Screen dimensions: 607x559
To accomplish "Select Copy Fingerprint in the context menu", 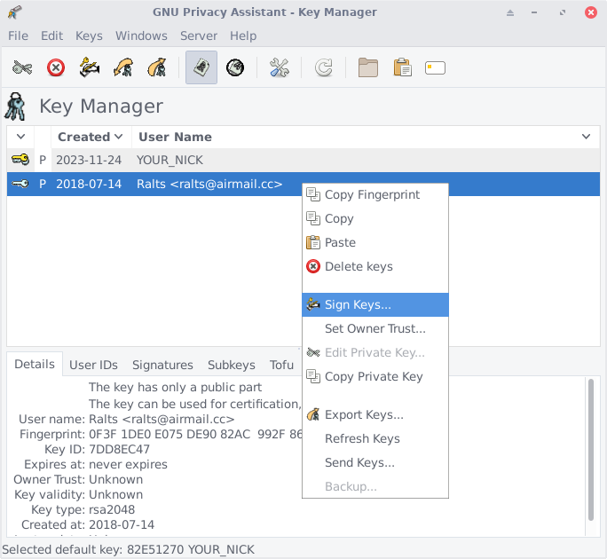I will coord(372,194).
